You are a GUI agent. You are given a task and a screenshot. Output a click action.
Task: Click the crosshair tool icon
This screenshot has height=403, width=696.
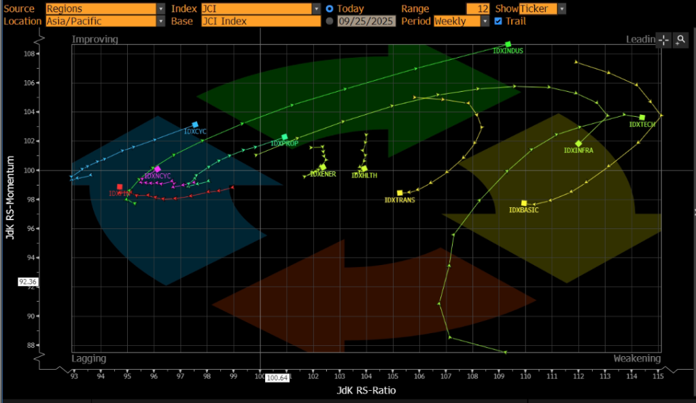[663, 40]
